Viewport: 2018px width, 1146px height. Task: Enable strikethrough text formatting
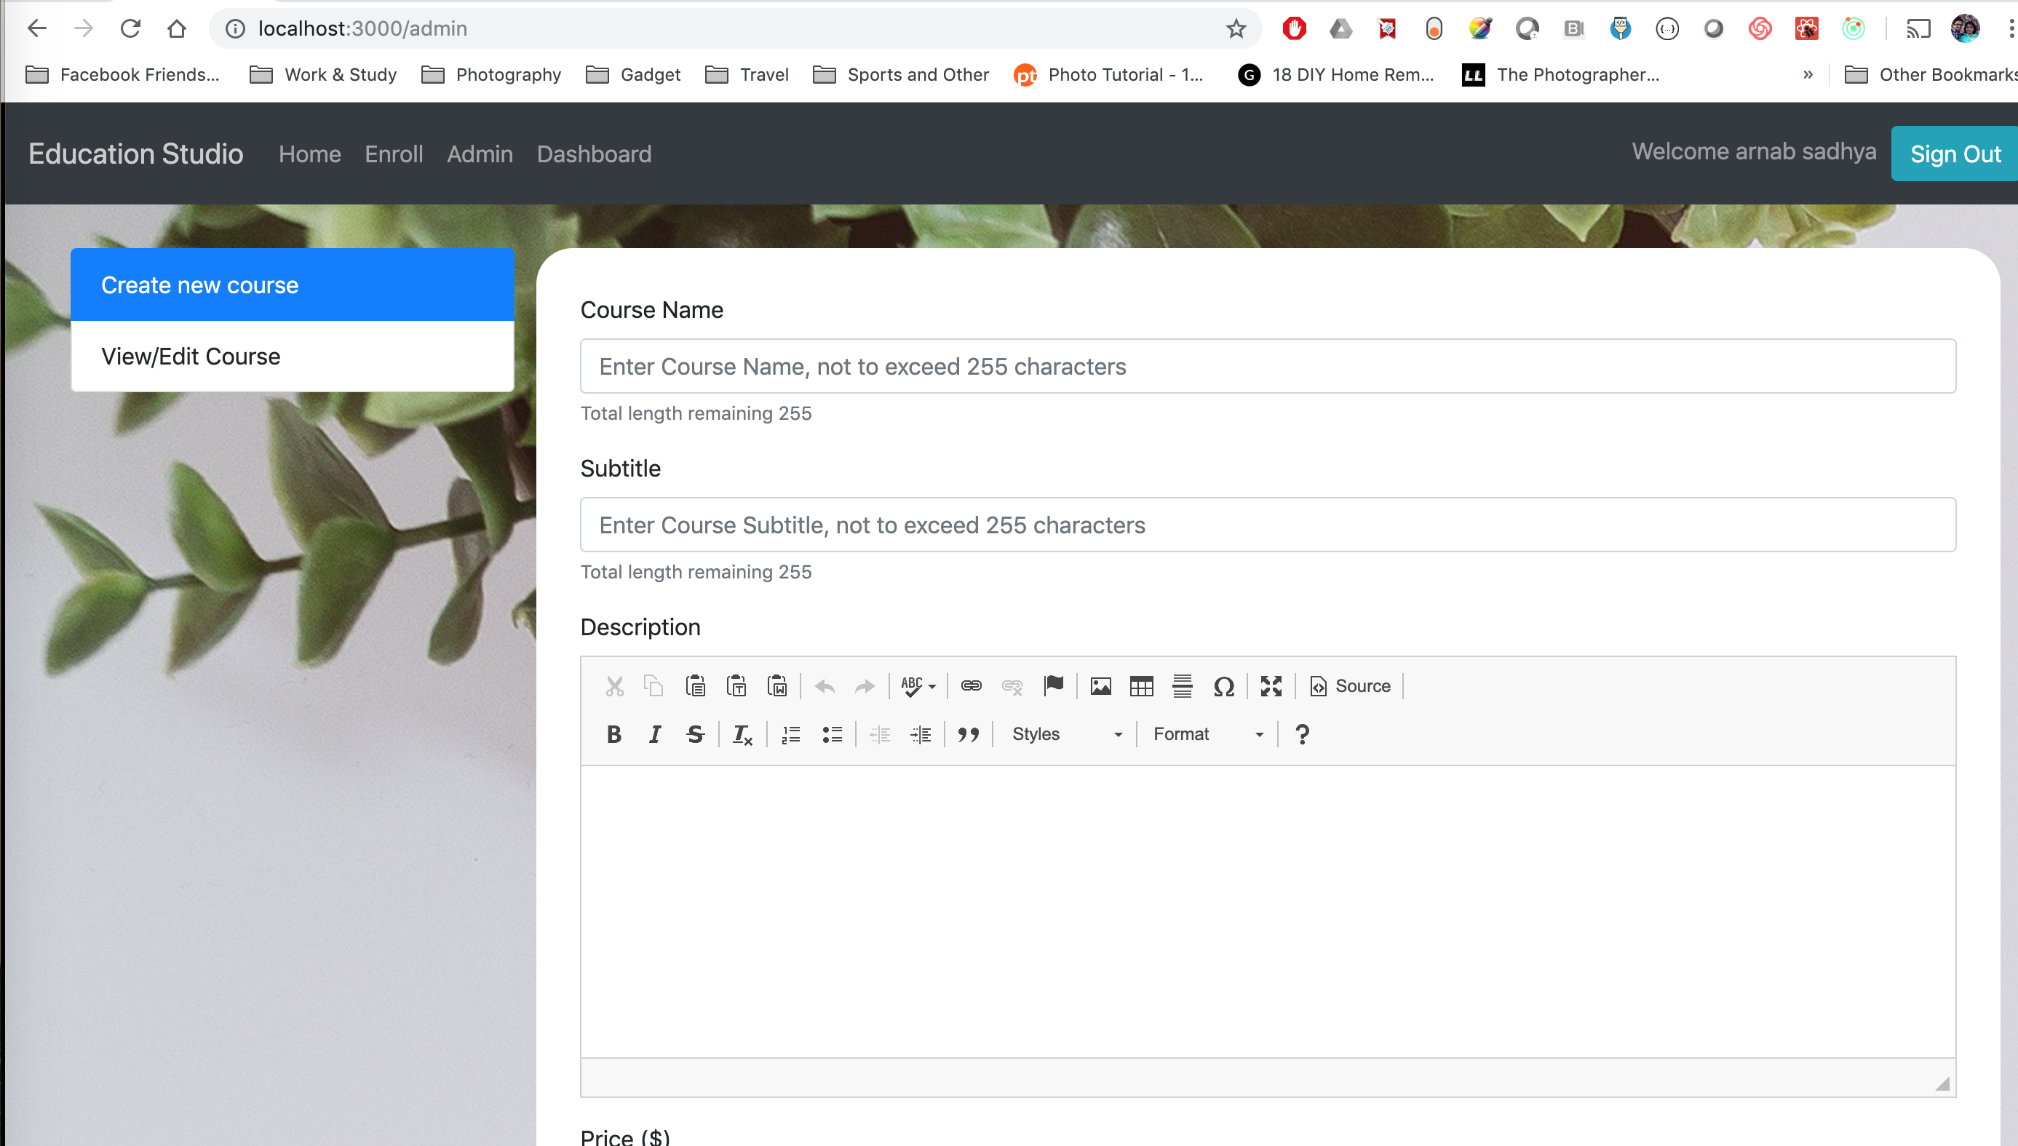[695, 733]
